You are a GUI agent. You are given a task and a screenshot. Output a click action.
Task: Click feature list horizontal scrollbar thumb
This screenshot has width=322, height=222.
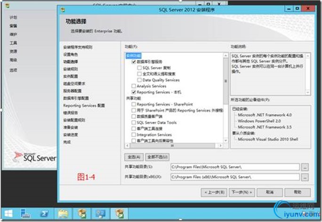(172, 146)
